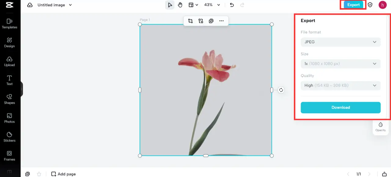The width and height of the screenshot is (391, 177).
Task: Click the delete page trash icon
Action: [x=39, y=174]
